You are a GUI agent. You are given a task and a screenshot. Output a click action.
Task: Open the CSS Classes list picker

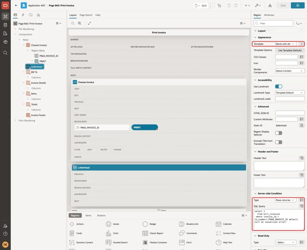click(302, 57)
